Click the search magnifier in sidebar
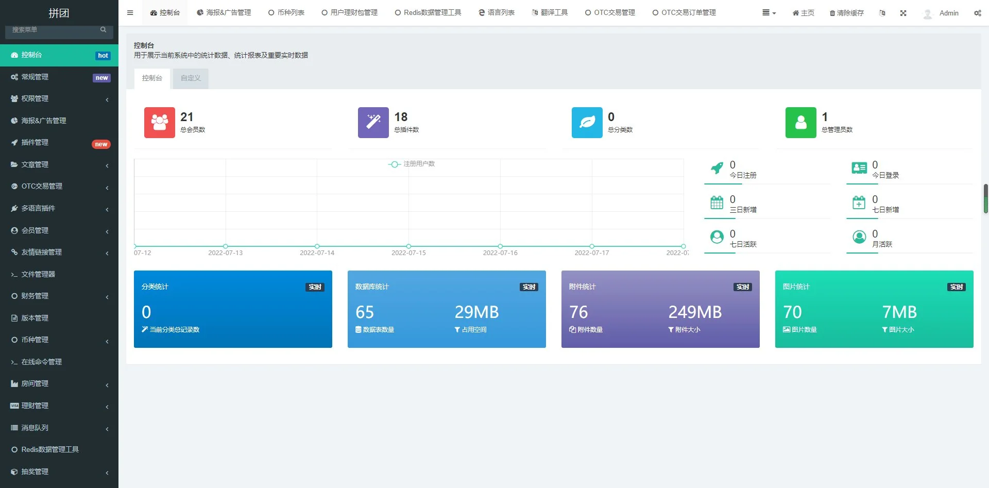This screenshot has height=488, width=989. (104, 30)
